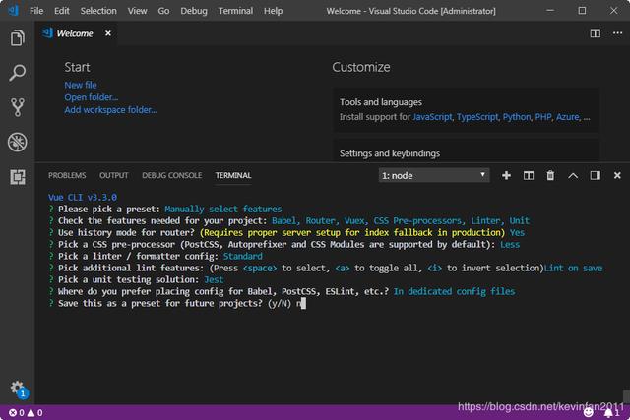Create a new terminal with plus icon
630x420 pixels.
(506, 175)
